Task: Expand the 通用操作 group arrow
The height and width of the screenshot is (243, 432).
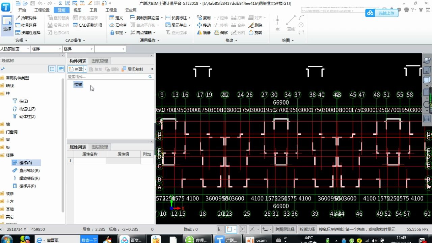Action: [x=158, y=40]
